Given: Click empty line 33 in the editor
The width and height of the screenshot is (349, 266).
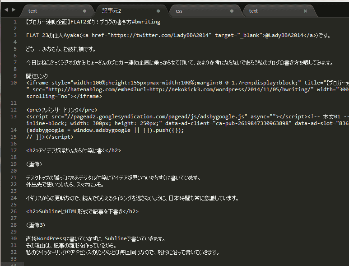Looking at the screenshot, I should 187,259.
